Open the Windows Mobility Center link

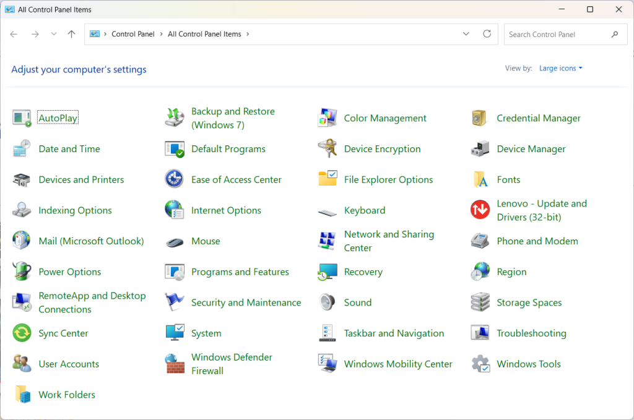(398, 364)
